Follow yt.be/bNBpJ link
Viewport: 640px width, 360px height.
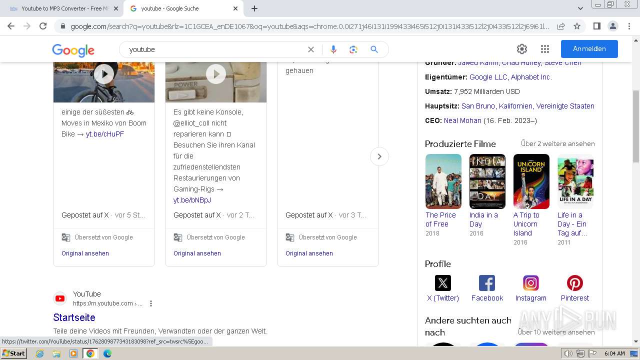192,200
